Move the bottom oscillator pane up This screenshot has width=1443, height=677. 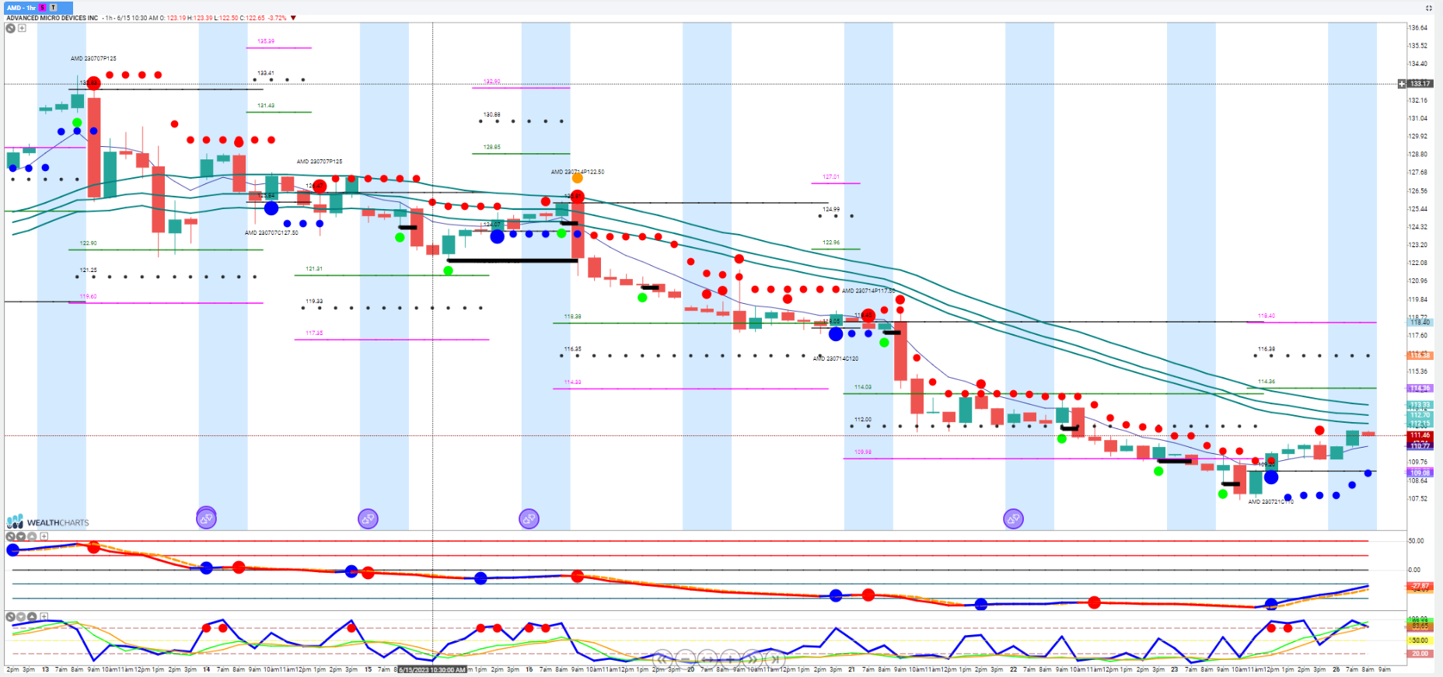[x=33, y=617]
